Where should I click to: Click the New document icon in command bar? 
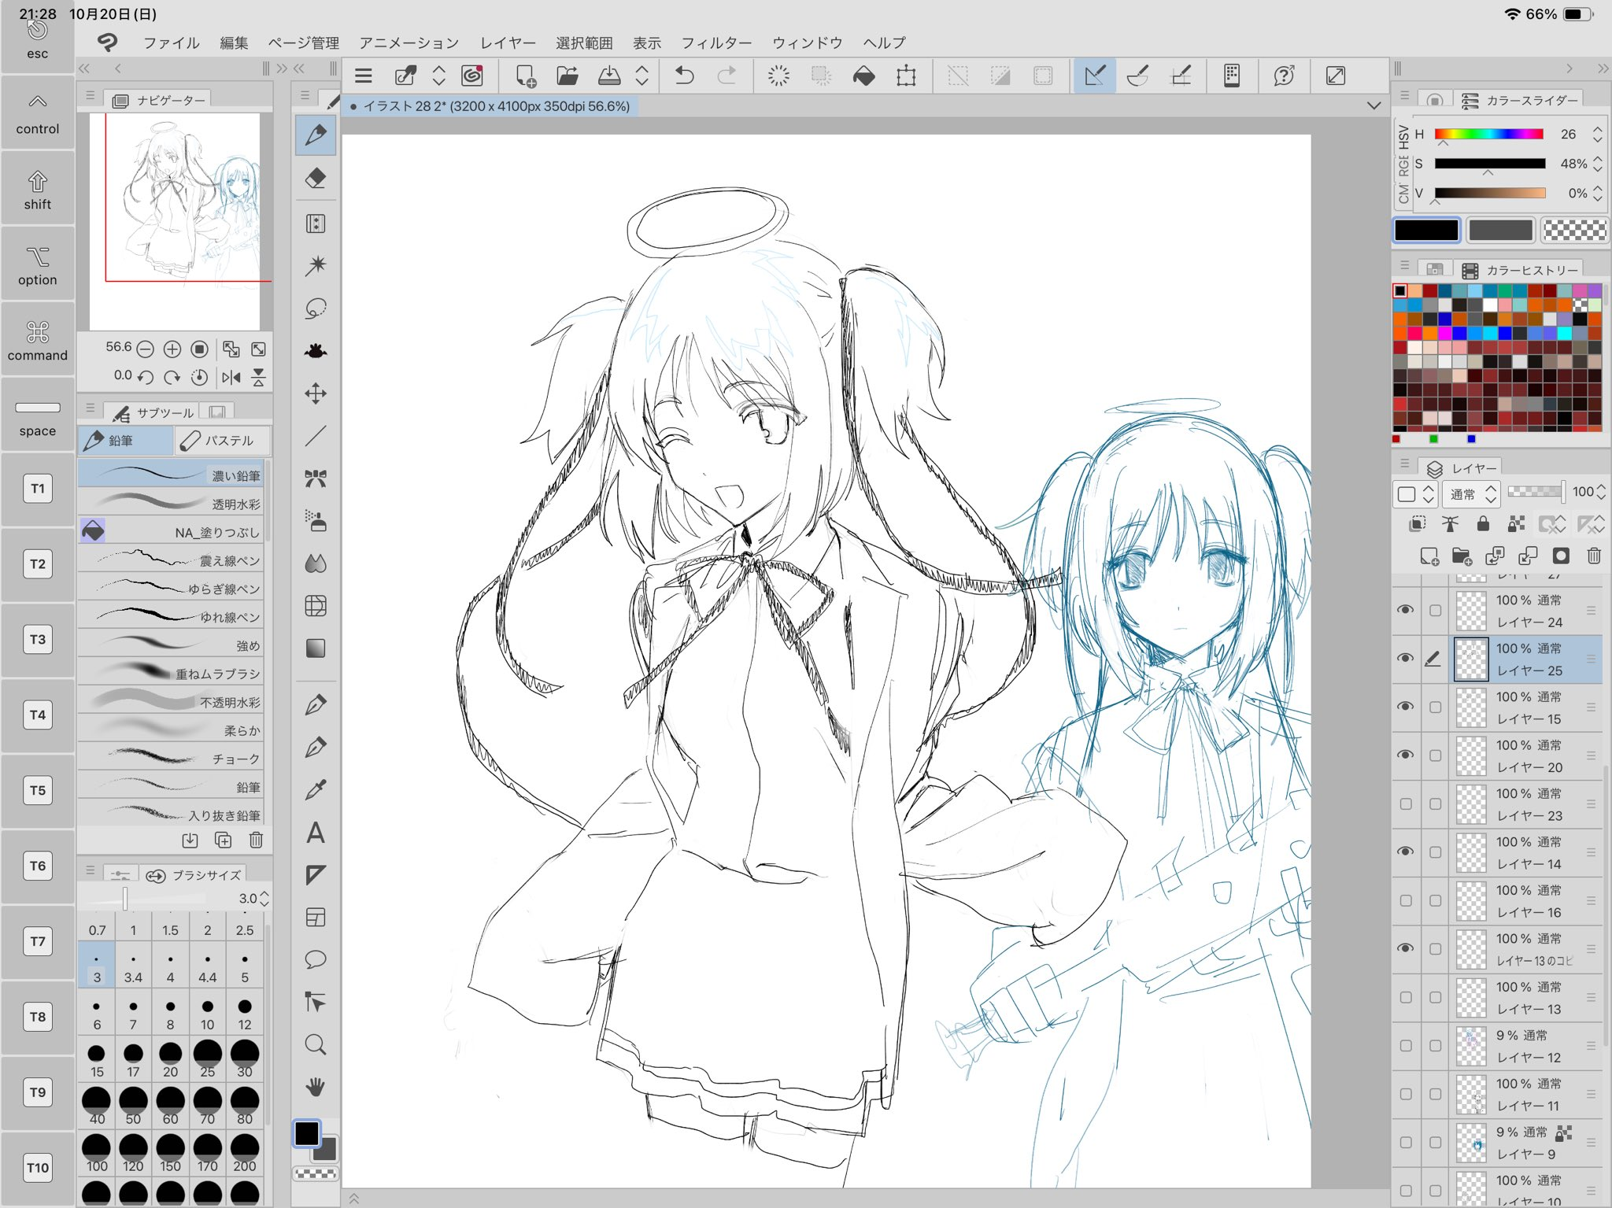[x=525, y=76]
